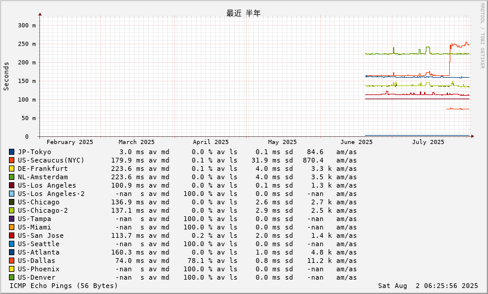
Task: Click the DE-Frankfurt yellow legend swatch
Action: pyautogui.click(x=11, y=169)
